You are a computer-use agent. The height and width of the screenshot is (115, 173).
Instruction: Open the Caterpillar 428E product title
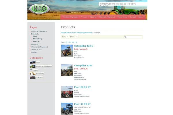tap(83, 66)
